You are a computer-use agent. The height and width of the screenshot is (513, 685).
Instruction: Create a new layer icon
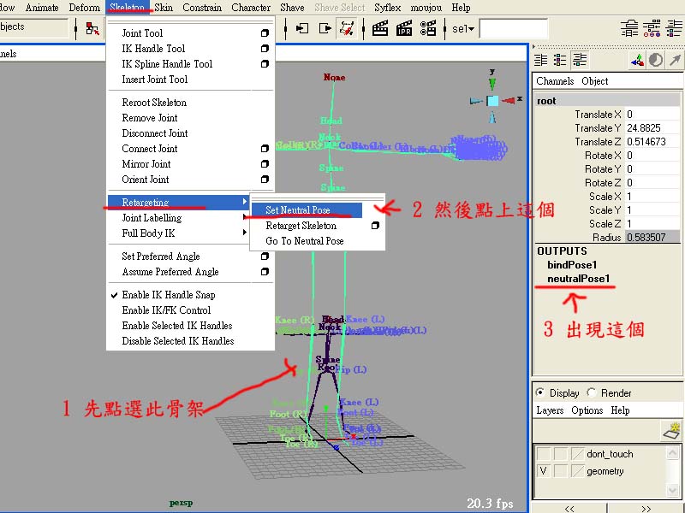[x=671, y=431]
